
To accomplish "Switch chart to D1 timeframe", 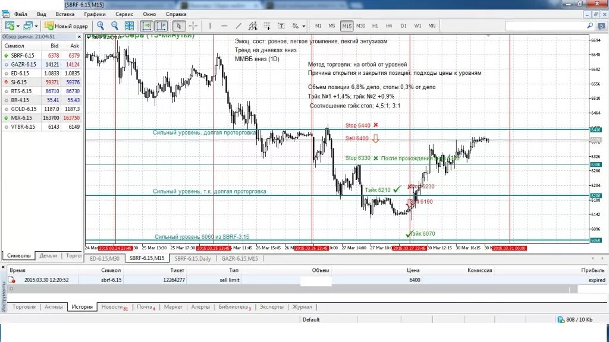I will pyautogui.click(x=403, y=26).
